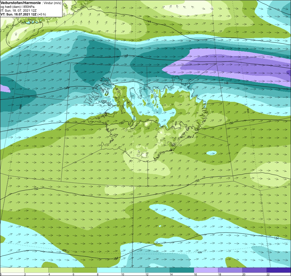
Task: Select the purple swatch between 18 and 20
Action: (x=230, y=270)
